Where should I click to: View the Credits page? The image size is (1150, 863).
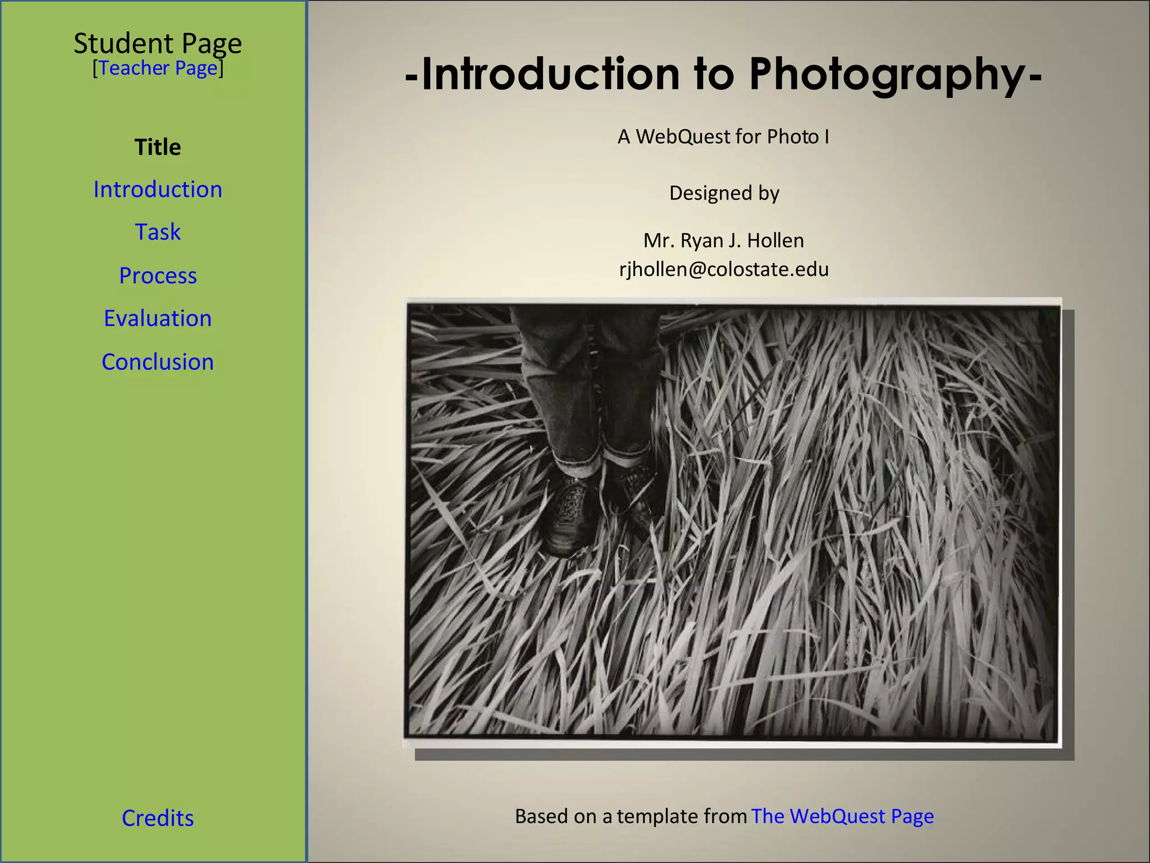click(x=158, y=818)
